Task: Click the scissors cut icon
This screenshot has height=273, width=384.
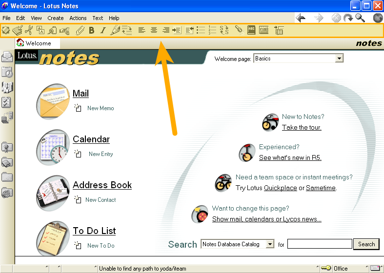Action: 29,30
